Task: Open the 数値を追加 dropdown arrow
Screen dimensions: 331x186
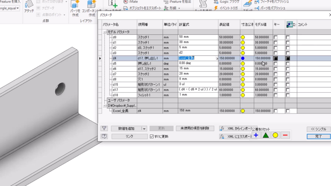Action: coord(144,129)
